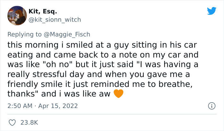Open the @kit_sionn_witch handle link

click(x=55, y=20)
